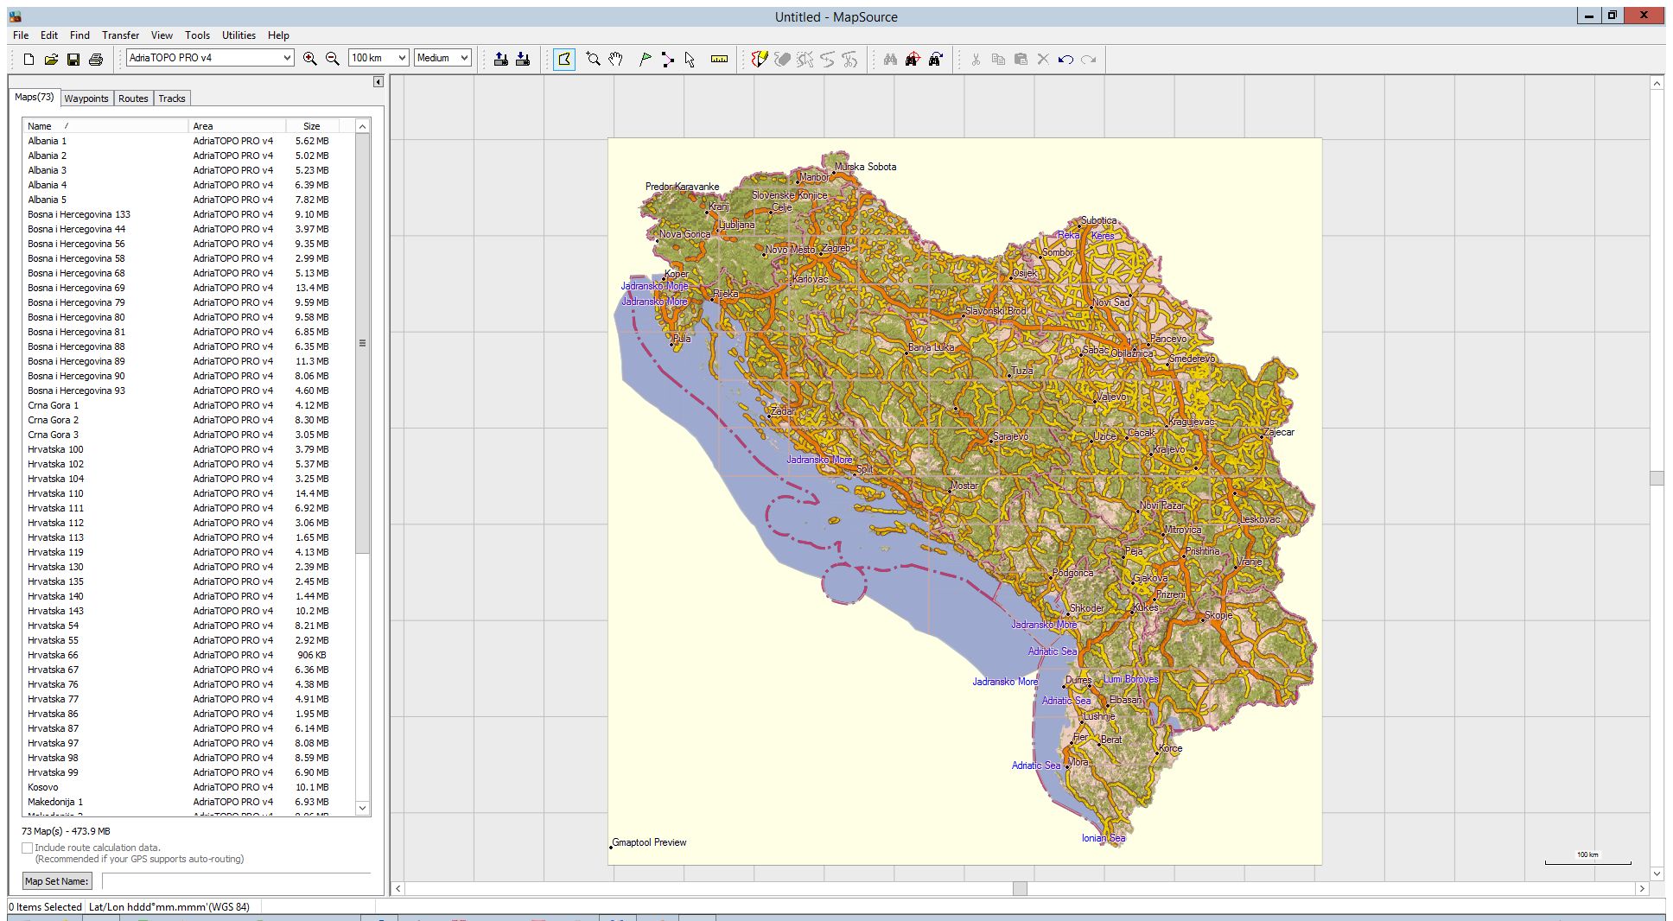The width and height of the screenshot is (1673, 921).
Task: Select the Makedonija 1 map row
Action: (188, 802)
